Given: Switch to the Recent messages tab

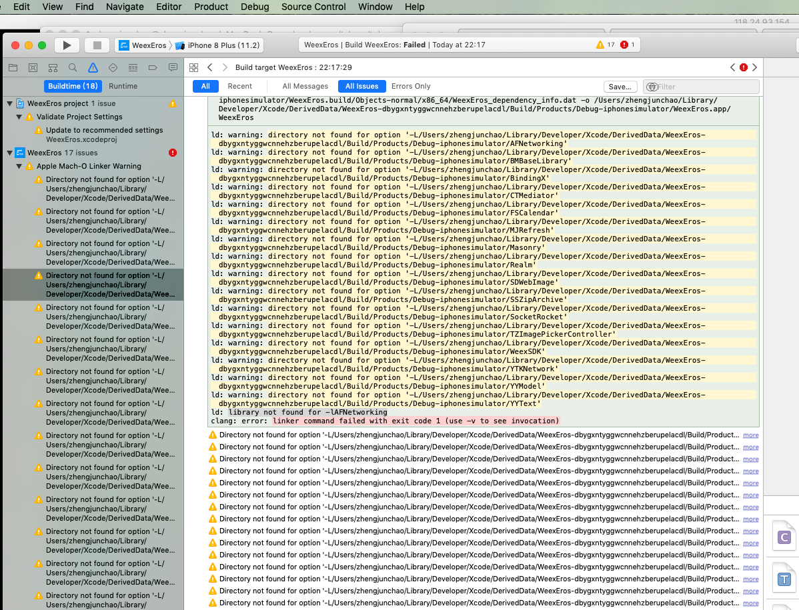Looking at the screenshot, I should (240, 86).
